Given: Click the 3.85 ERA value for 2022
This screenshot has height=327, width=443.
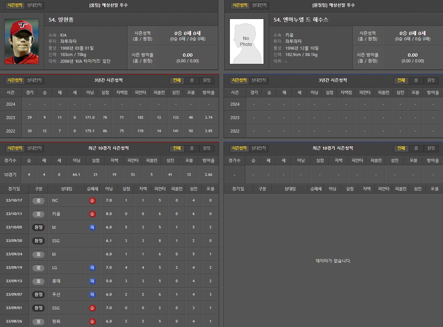Looking at the screenshot, I should tap(209, 131).
